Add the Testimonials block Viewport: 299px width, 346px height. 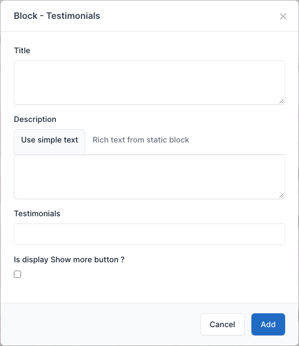[268, 324]
